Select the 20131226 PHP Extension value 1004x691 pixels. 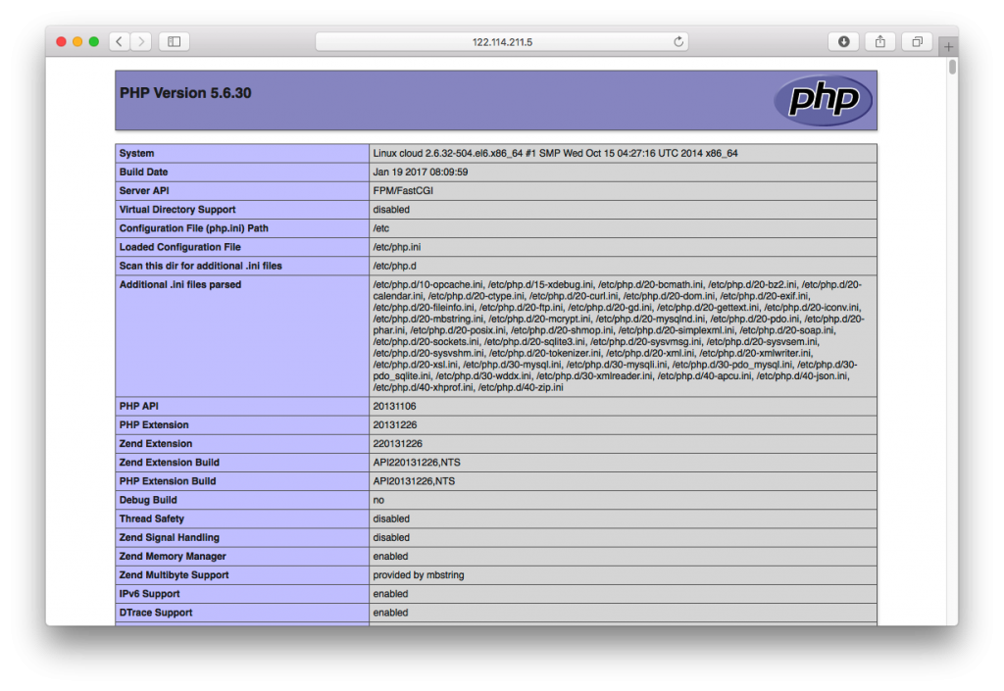tap(394, 424)
